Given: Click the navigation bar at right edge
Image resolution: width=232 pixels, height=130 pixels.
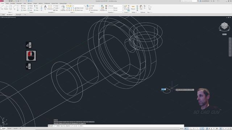Looking at the screenshot, I should point(230,47).
